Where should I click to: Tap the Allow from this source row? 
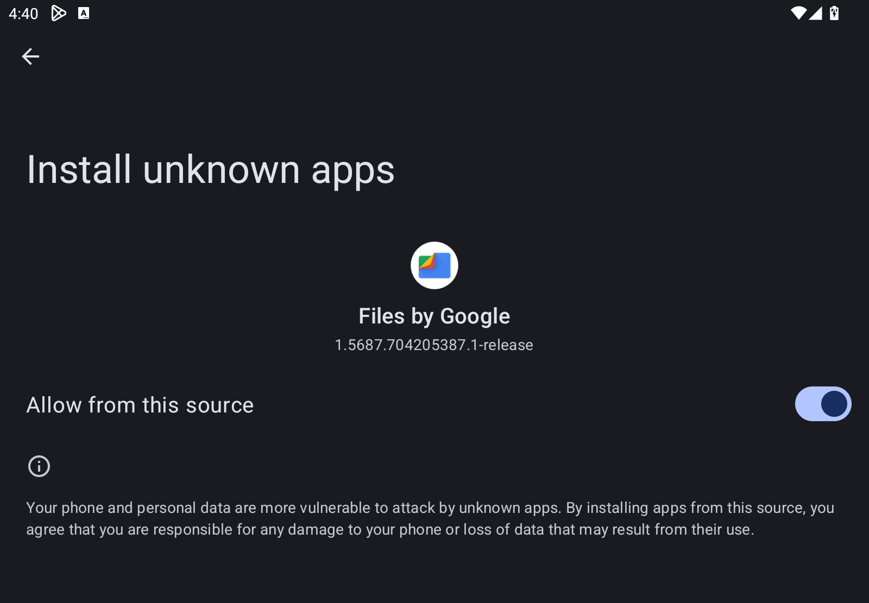140,404
